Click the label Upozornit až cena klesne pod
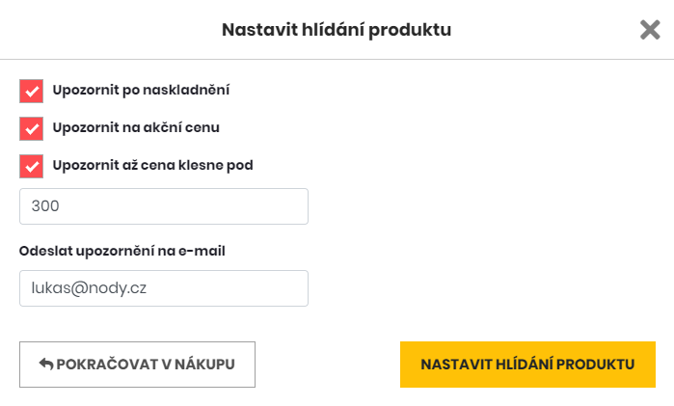Viewport: 674px width, 406px height. coord(153,165)
